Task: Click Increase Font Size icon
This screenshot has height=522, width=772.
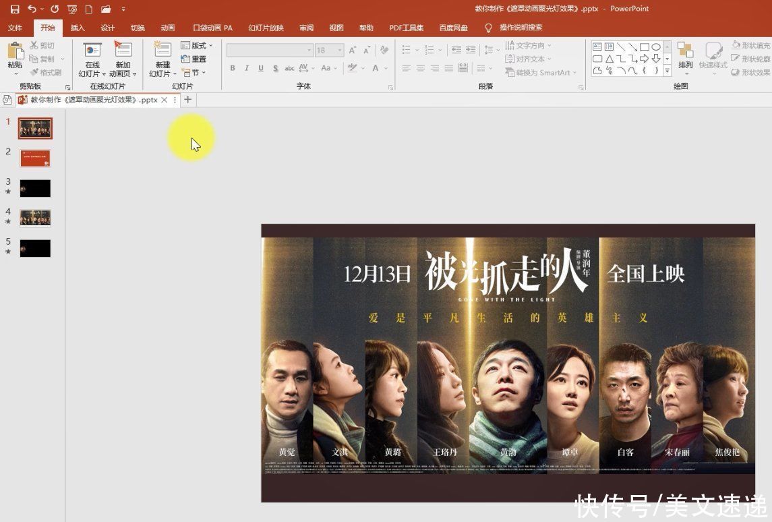Action: click(x=351, y=49)
